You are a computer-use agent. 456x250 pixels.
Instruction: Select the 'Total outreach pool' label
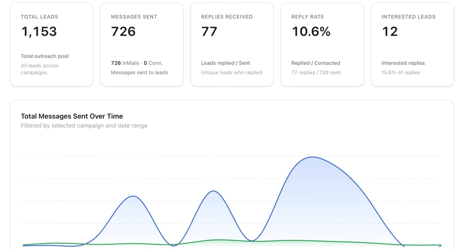[x=45, y=56]
